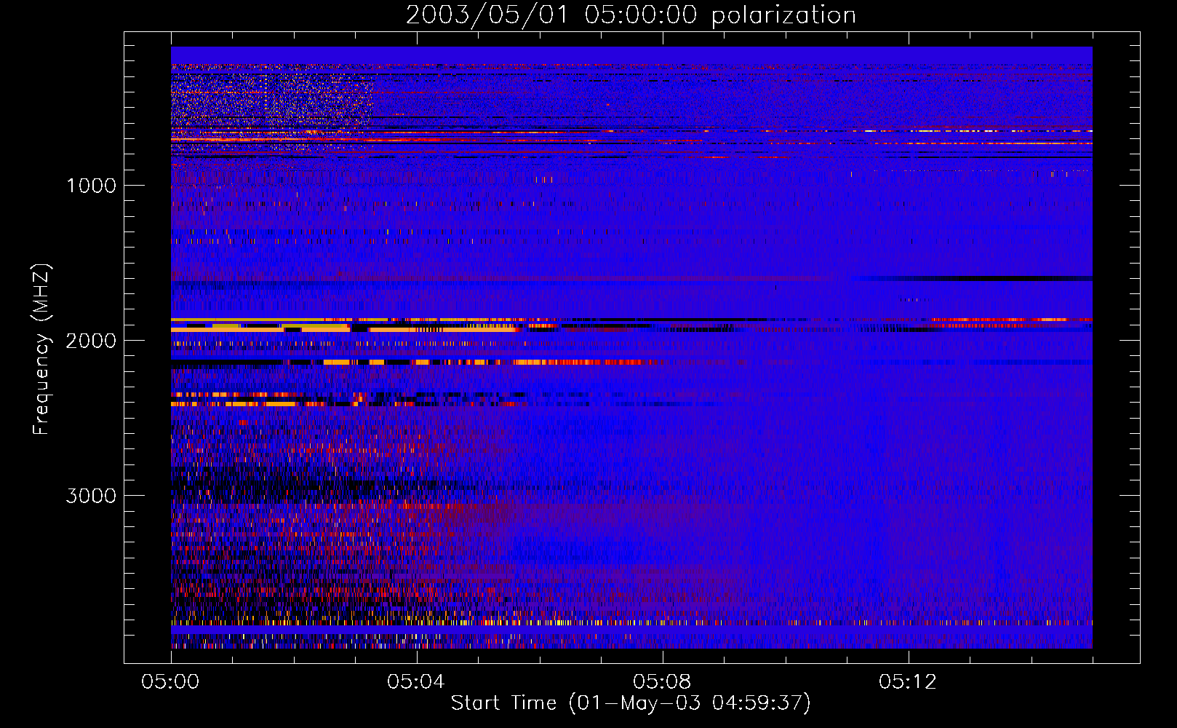Click the '05:08' time tick label
Viewport: 1177px width, 728px height.
662,681
